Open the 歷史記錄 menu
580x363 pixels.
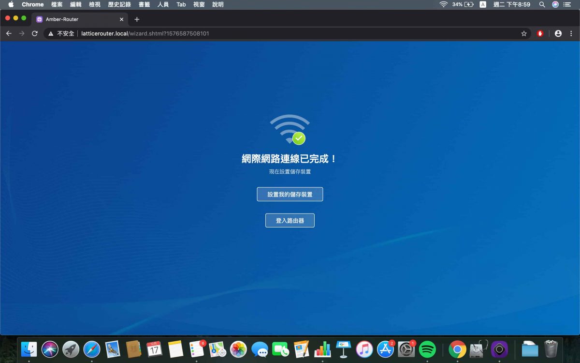[x=119, y=4]
